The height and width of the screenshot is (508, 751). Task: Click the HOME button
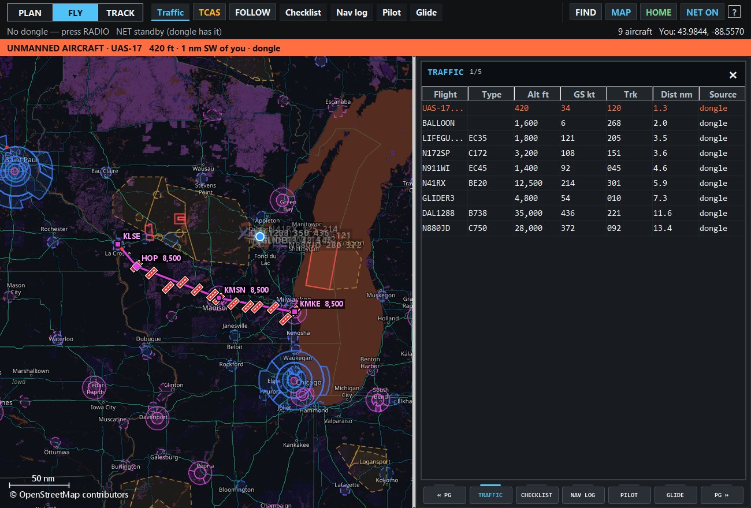(659, 12)
